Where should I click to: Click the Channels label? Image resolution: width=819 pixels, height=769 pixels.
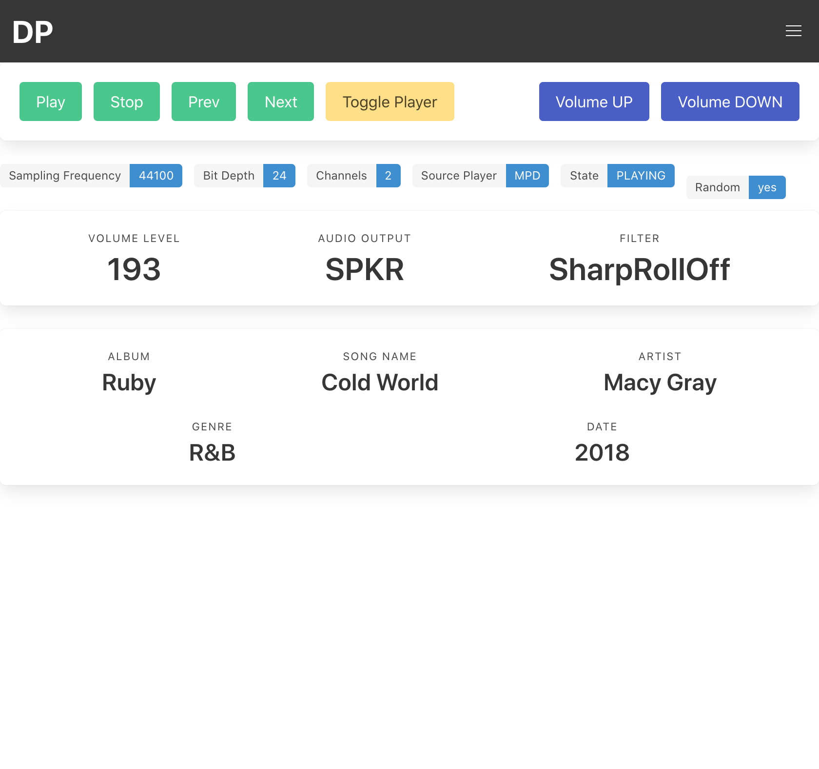pos(342,176)
